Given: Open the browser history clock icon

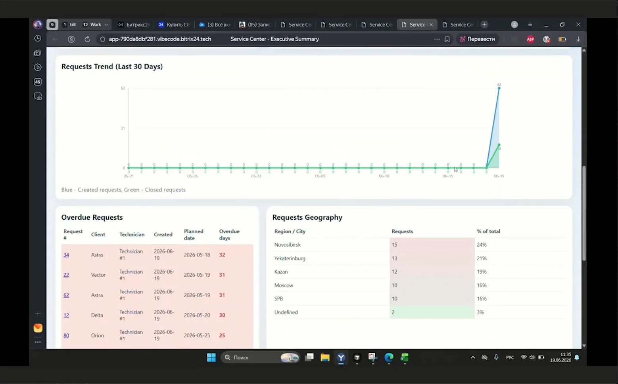Looking at the screenshot, I should point(38,38).
